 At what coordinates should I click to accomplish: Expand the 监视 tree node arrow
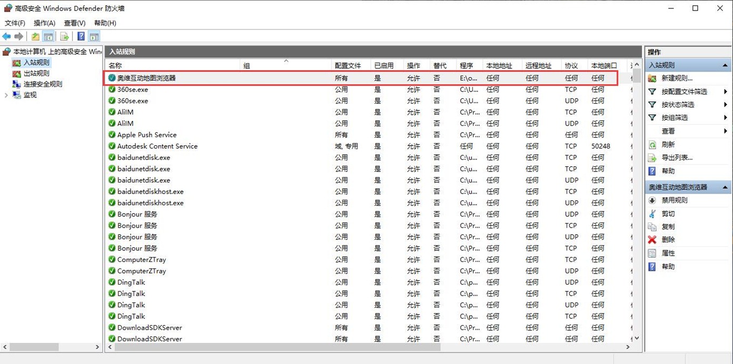click(6, 95)
